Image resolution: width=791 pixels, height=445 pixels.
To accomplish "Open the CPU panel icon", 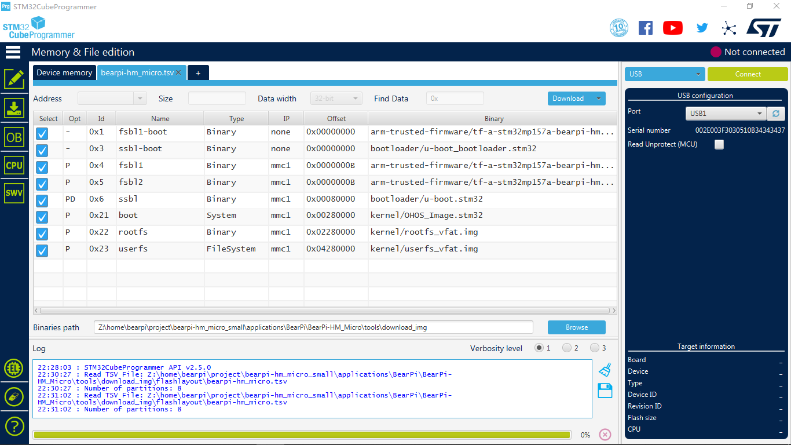I will [14, 165].
